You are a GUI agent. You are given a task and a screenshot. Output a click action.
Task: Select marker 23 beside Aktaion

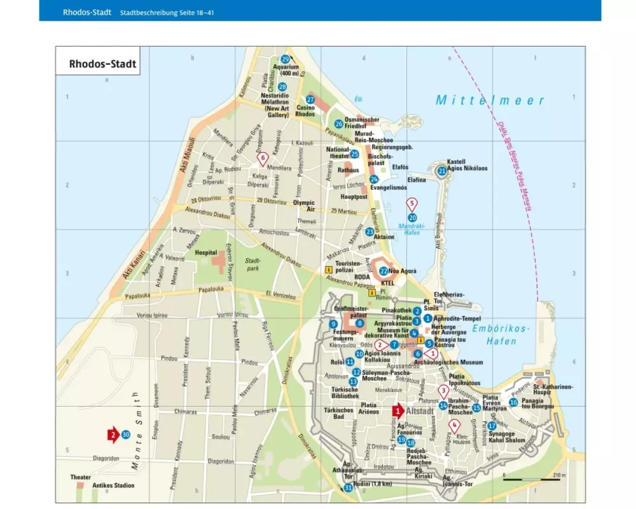370,232
